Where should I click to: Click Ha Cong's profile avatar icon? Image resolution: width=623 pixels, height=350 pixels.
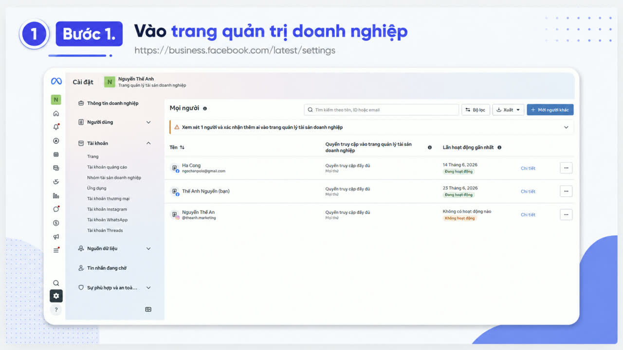coord(175,168)
